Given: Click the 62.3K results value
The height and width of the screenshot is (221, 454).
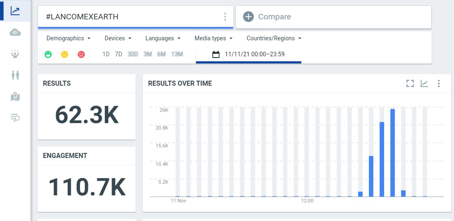Looking at the screenshot, I should [x=87, y=115].
